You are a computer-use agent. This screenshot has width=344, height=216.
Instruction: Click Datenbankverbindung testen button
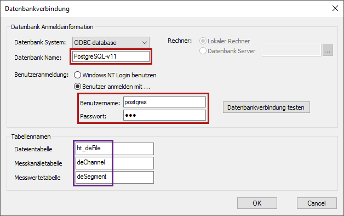[266, 107]
